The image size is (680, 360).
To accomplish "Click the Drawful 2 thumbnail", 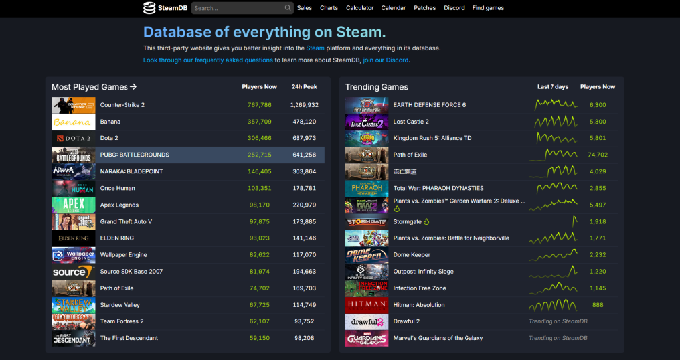I will (367, 322).
